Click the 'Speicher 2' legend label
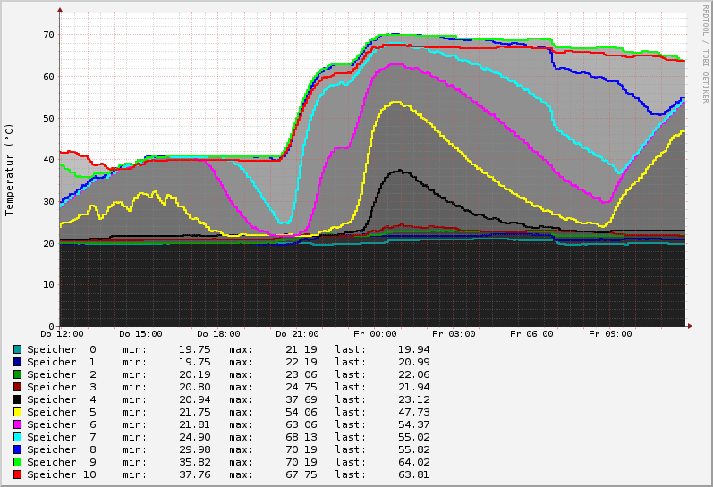Viewport: 713px width, 487px height. pos(61,374)
